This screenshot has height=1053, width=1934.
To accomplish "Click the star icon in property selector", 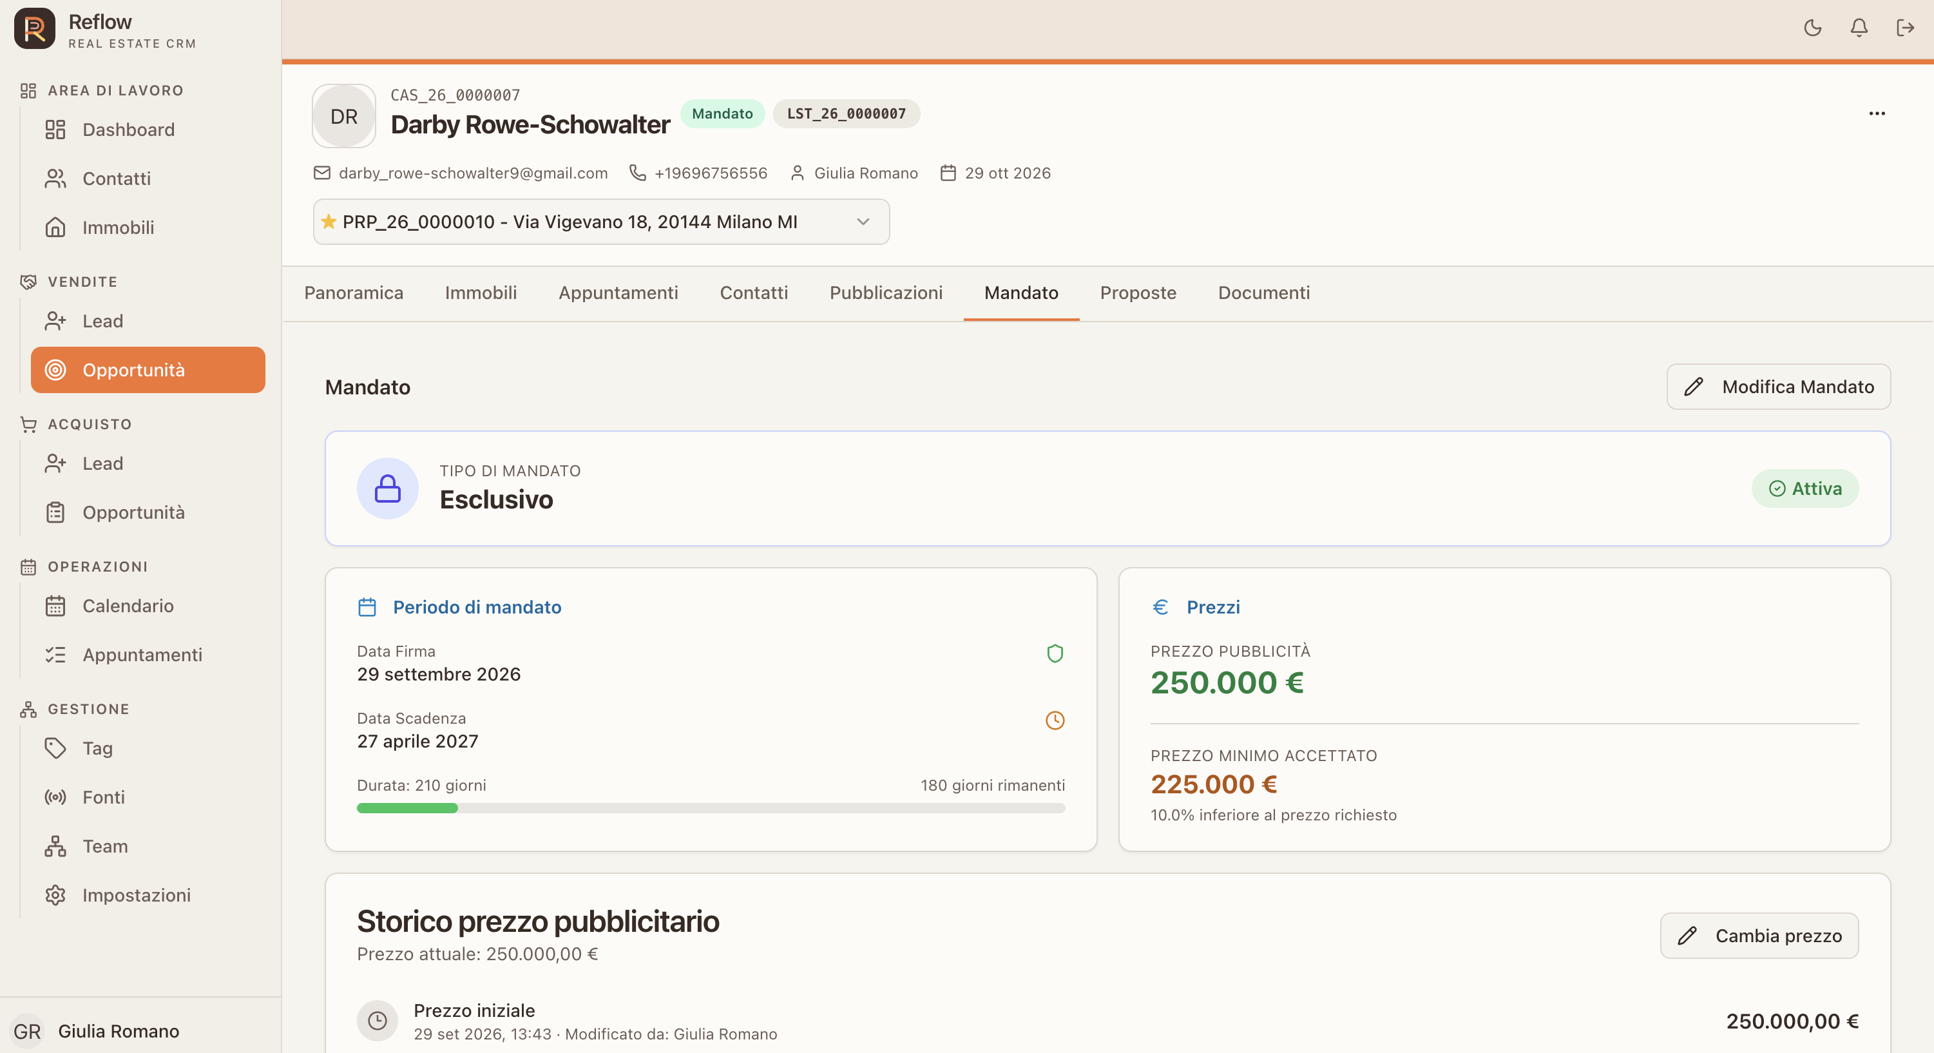I will 329,222.
